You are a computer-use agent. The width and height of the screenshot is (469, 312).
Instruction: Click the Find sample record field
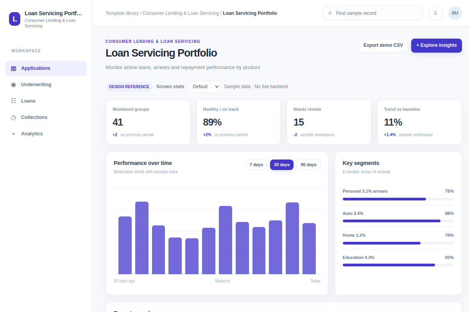372,13
